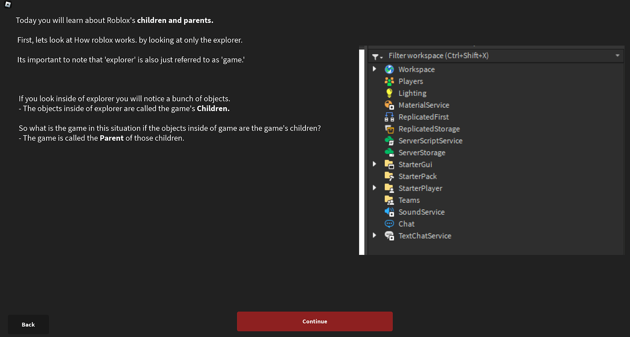Expand the StarterGui node
The width and height of the screenshot is (630, 337).
pos(375,163)
